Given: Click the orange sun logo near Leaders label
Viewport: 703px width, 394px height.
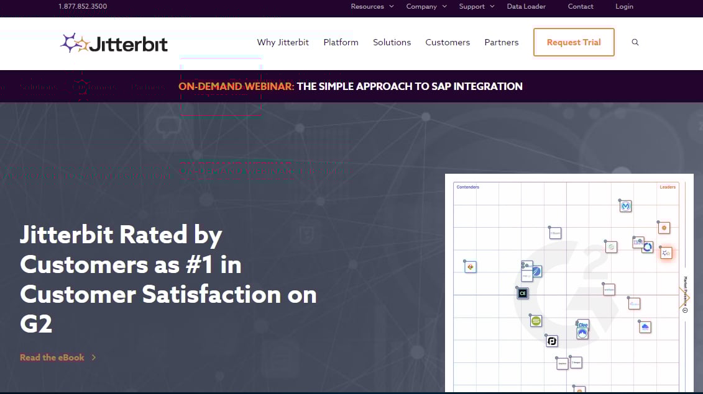Looking at the screenshot, I should point(664,228).
